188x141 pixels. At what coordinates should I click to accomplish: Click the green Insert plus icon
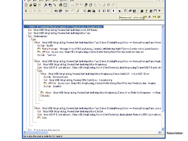26,11
